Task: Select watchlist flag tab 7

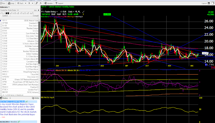Action: coord(20,13)
